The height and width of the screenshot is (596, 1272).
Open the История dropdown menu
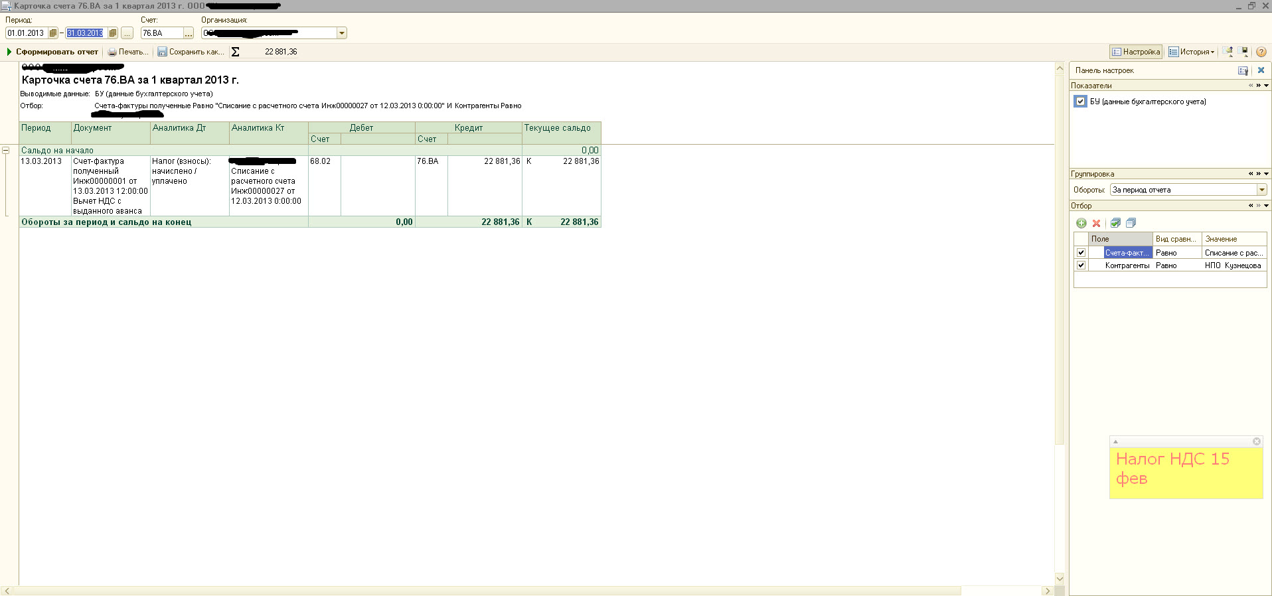pos(1192,52)
